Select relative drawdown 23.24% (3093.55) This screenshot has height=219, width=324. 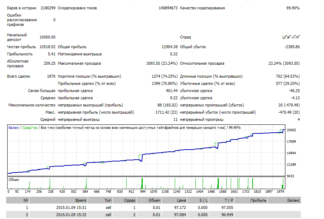pyautogui.click(x=284, y=63)
